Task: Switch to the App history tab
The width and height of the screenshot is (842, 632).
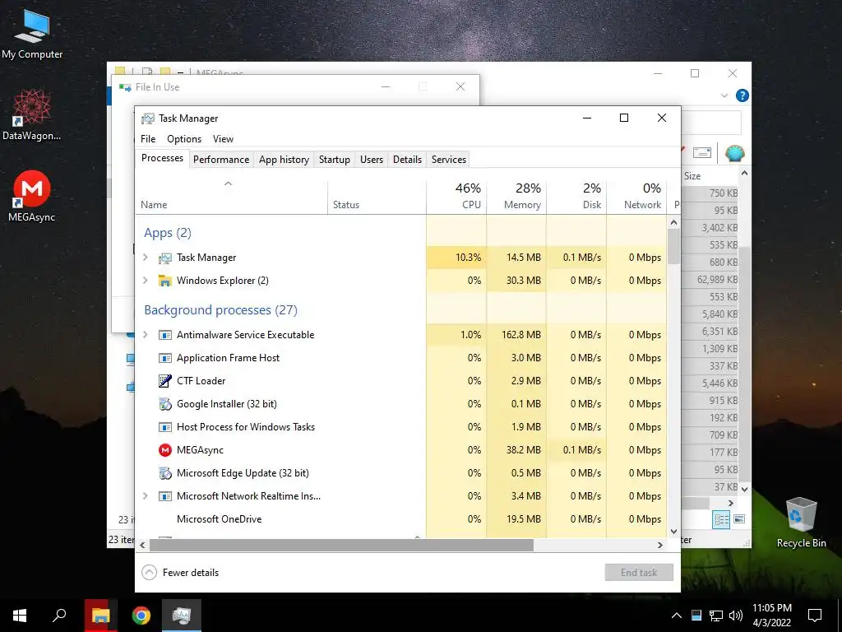Action: (x=284, y=160)
